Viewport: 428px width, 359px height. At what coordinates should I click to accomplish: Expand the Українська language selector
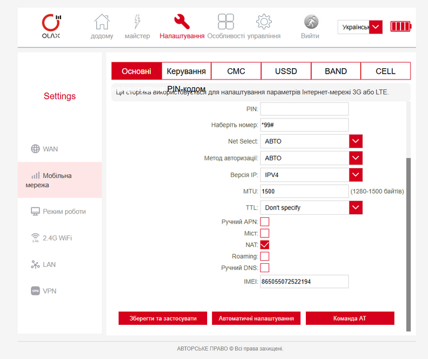click(375, 27)
